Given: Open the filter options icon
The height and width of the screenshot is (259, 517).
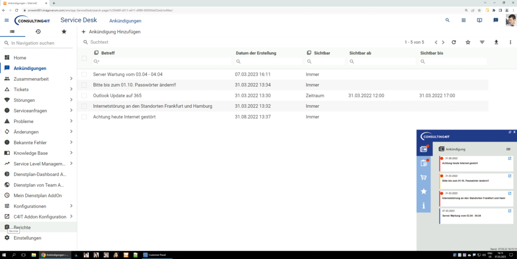Looking at the screenshot, I should (482, 42).
